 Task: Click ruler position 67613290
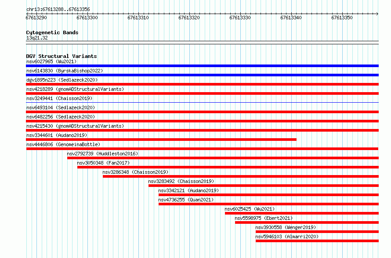click(36, 18)
